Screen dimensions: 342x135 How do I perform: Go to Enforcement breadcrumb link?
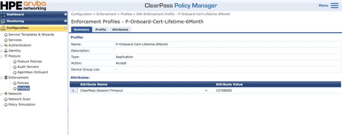point(107,14)
